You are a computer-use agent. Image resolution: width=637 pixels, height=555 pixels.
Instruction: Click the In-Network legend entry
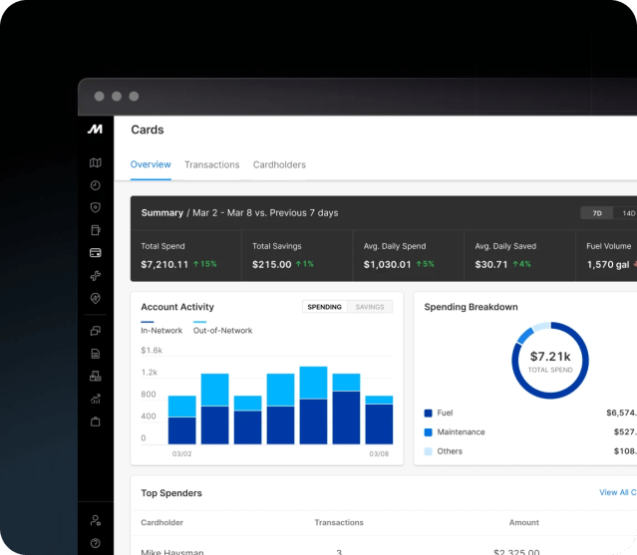161,330
